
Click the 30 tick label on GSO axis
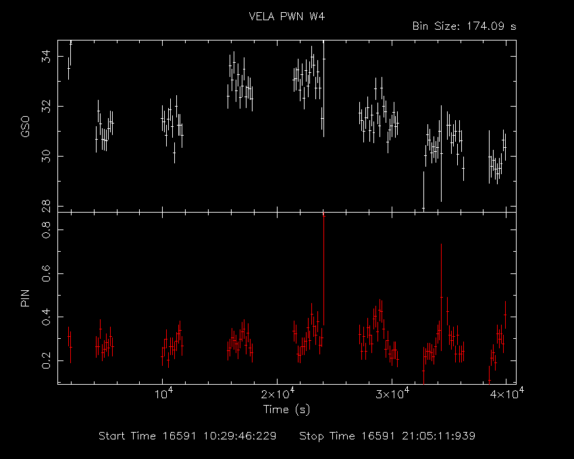pyautogui.click(x=46, y=157)
